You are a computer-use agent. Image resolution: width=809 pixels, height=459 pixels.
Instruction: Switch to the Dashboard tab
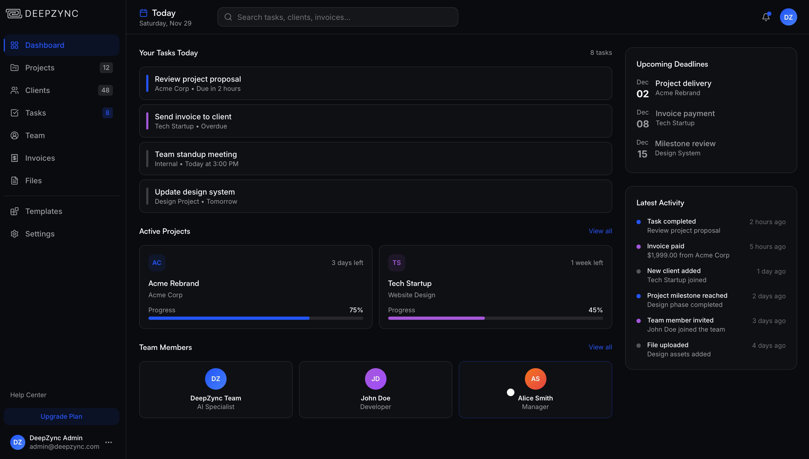pyautogui.click(x=44, y=45)
